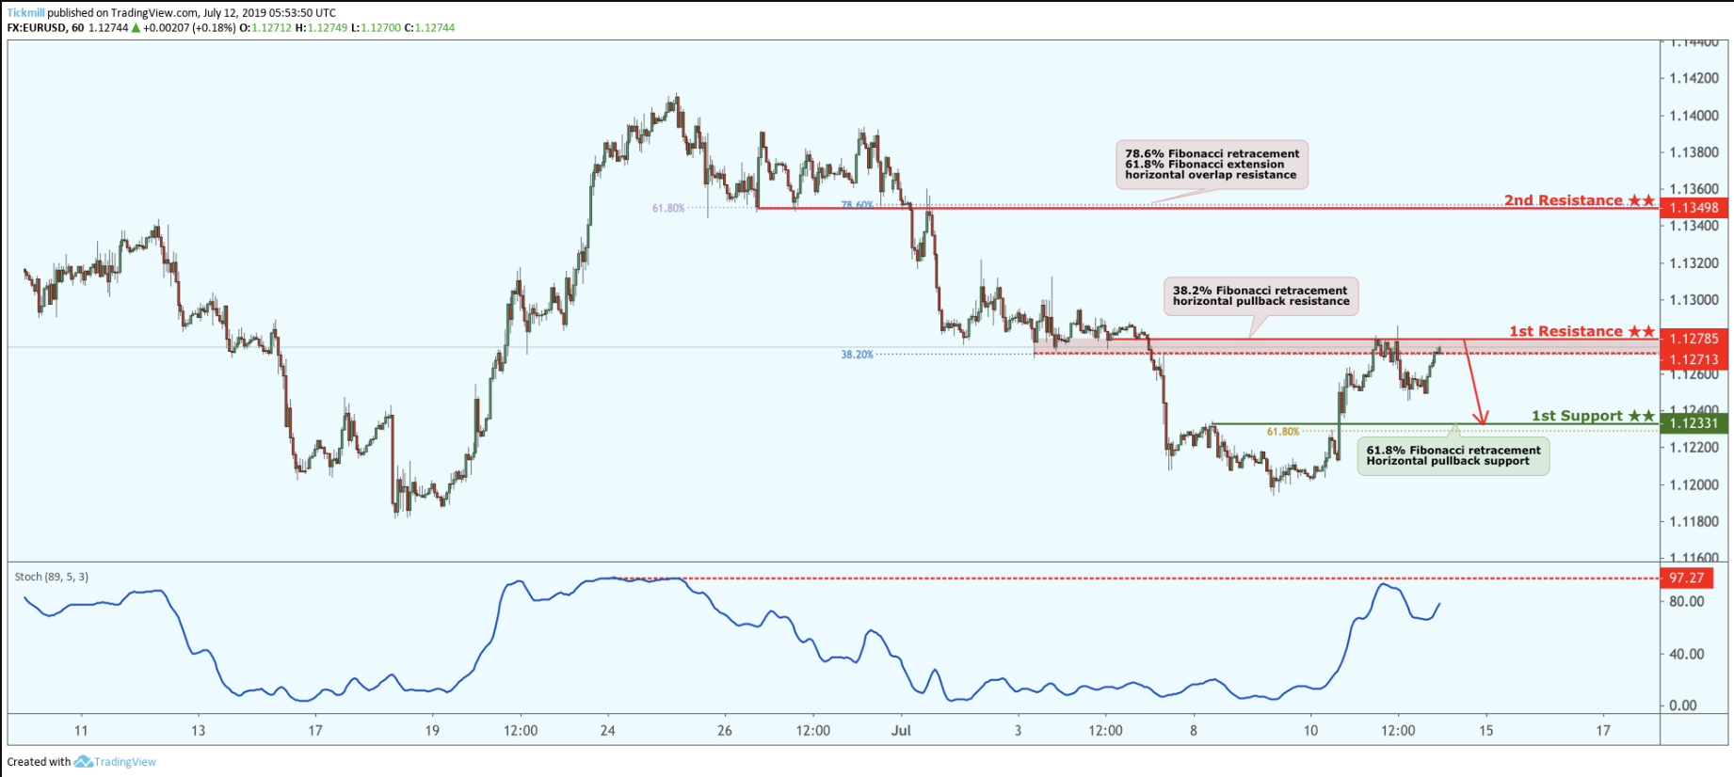Screen dimensions: 1734x777
Task: Click the orange 61.80% Fibonacci label
Action: pyautogui.click(x=1283, y=432)
